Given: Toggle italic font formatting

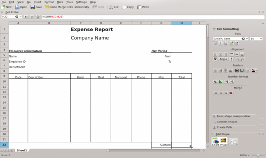Looking at the screenshot, I should (x=221, y=43).
